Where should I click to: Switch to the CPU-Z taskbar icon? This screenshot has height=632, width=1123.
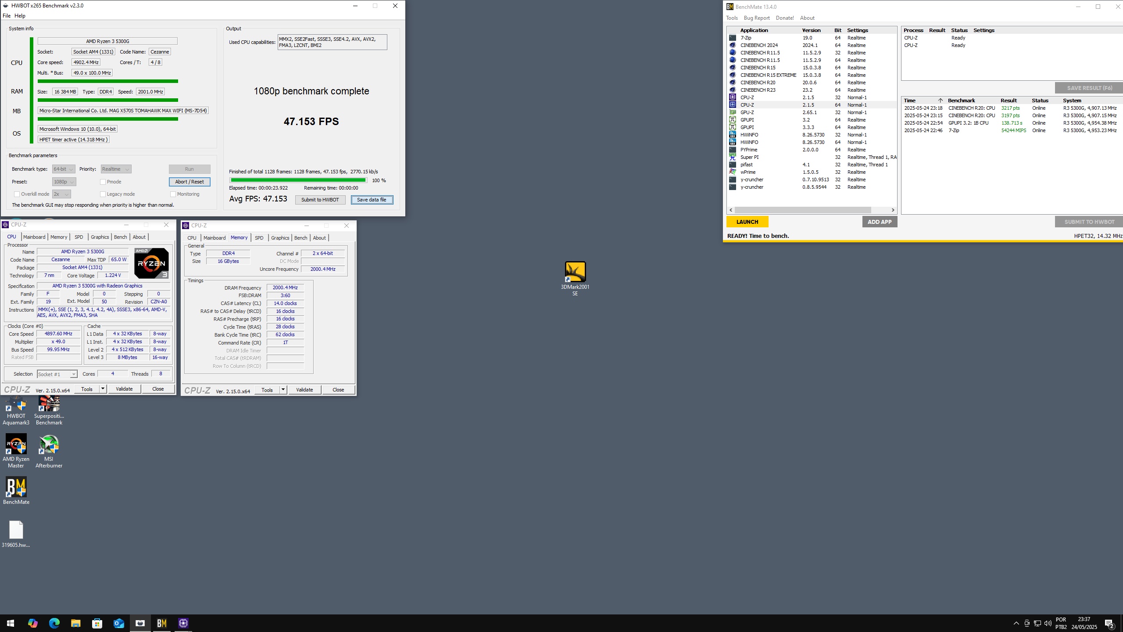click(183, 623)
